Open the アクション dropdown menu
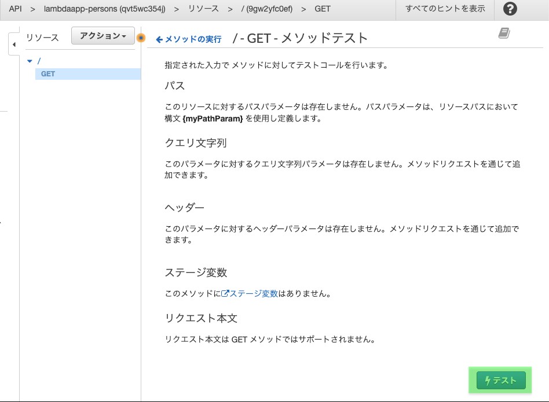 103,36
